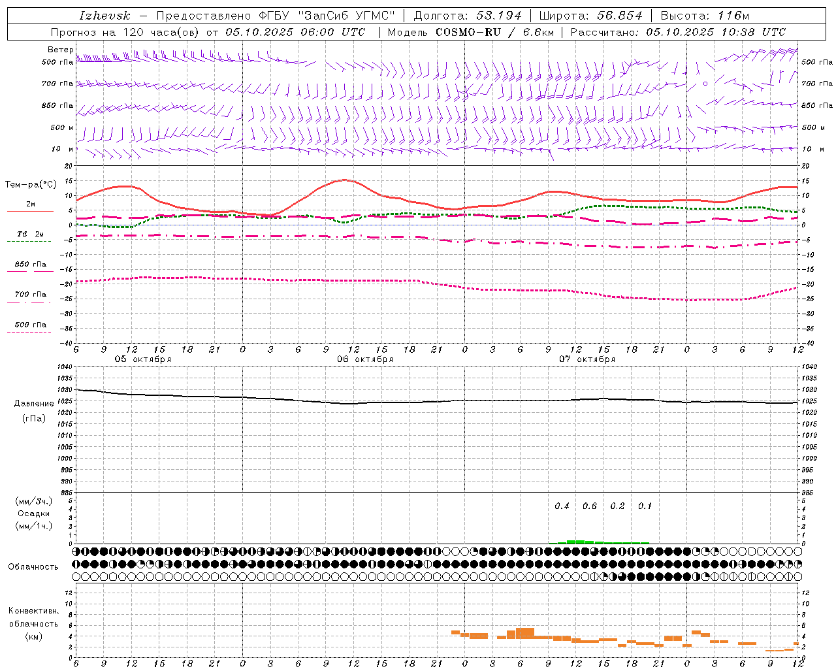Click the '(мм/1ч.)' precipitation unit label
Image resolution: width=836 pixels, height=669 pixels.
34,526
